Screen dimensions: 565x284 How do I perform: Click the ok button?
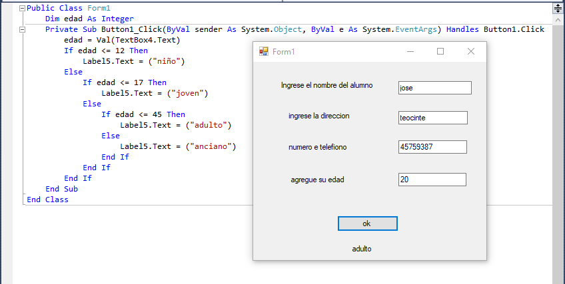pyautogui.click(x=368, y=223)
